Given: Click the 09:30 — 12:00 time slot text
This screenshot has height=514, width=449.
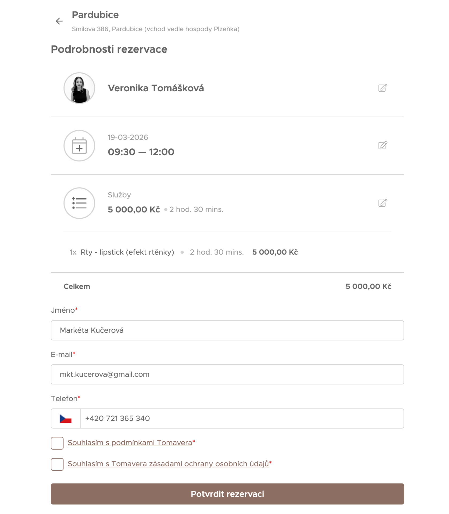Looking at the screenshot, I should tap(141, 152).
